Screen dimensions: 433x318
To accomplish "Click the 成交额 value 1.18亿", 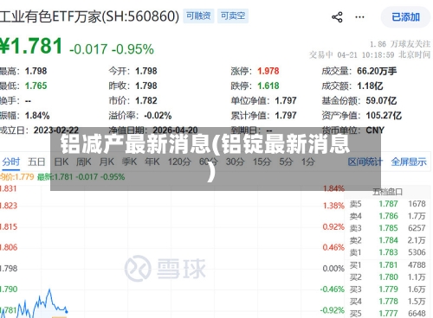I will [x=370, y=86].
